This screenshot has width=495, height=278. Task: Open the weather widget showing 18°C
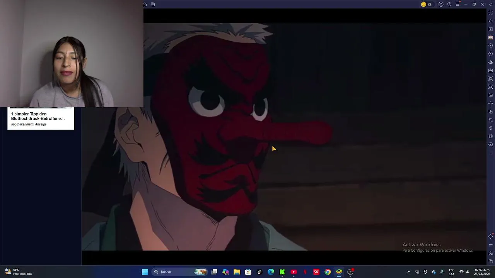18,272
